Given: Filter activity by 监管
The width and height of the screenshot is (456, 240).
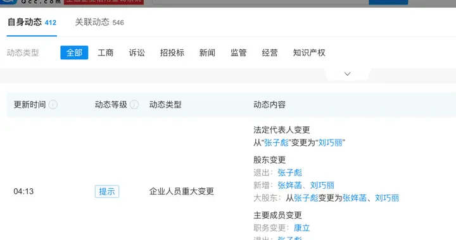Looking at the screenshot, I should 239,52.
